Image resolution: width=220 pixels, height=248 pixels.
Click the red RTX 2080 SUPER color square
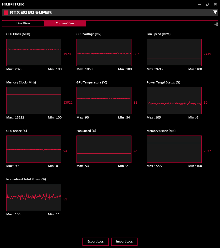tap(6, 13)
